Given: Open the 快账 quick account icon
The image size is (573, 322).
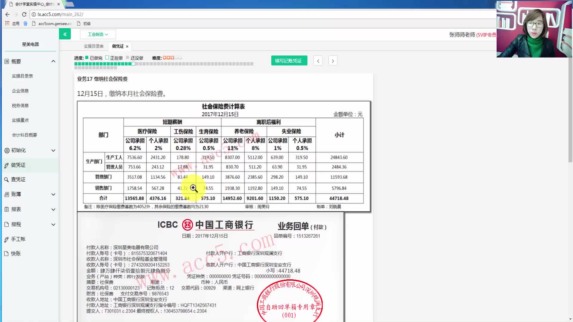Looking at the screenshot, I should click(x=7, y=253).
